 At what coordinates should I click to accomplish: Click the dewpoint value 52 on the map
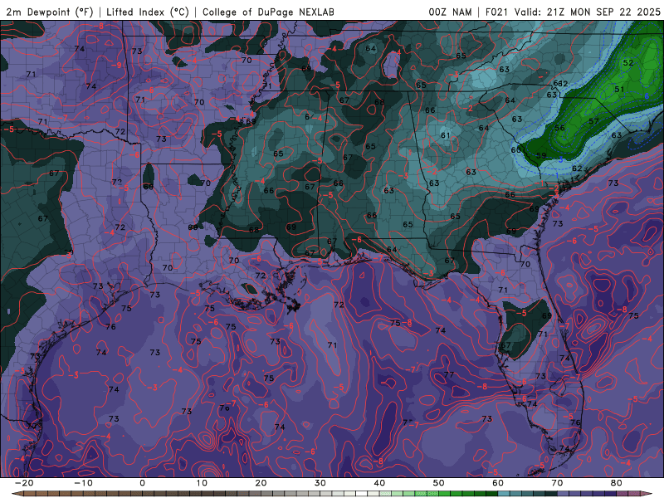pyautogui.click(x=628, y=63)
